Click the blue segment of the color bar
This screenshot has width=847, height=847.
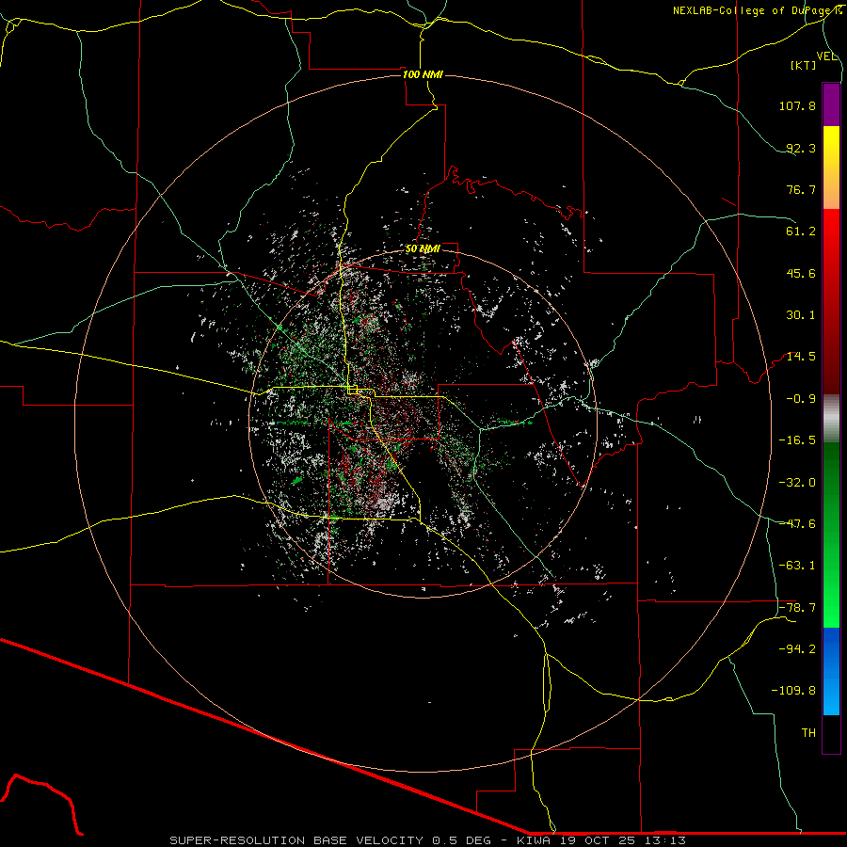831,671
